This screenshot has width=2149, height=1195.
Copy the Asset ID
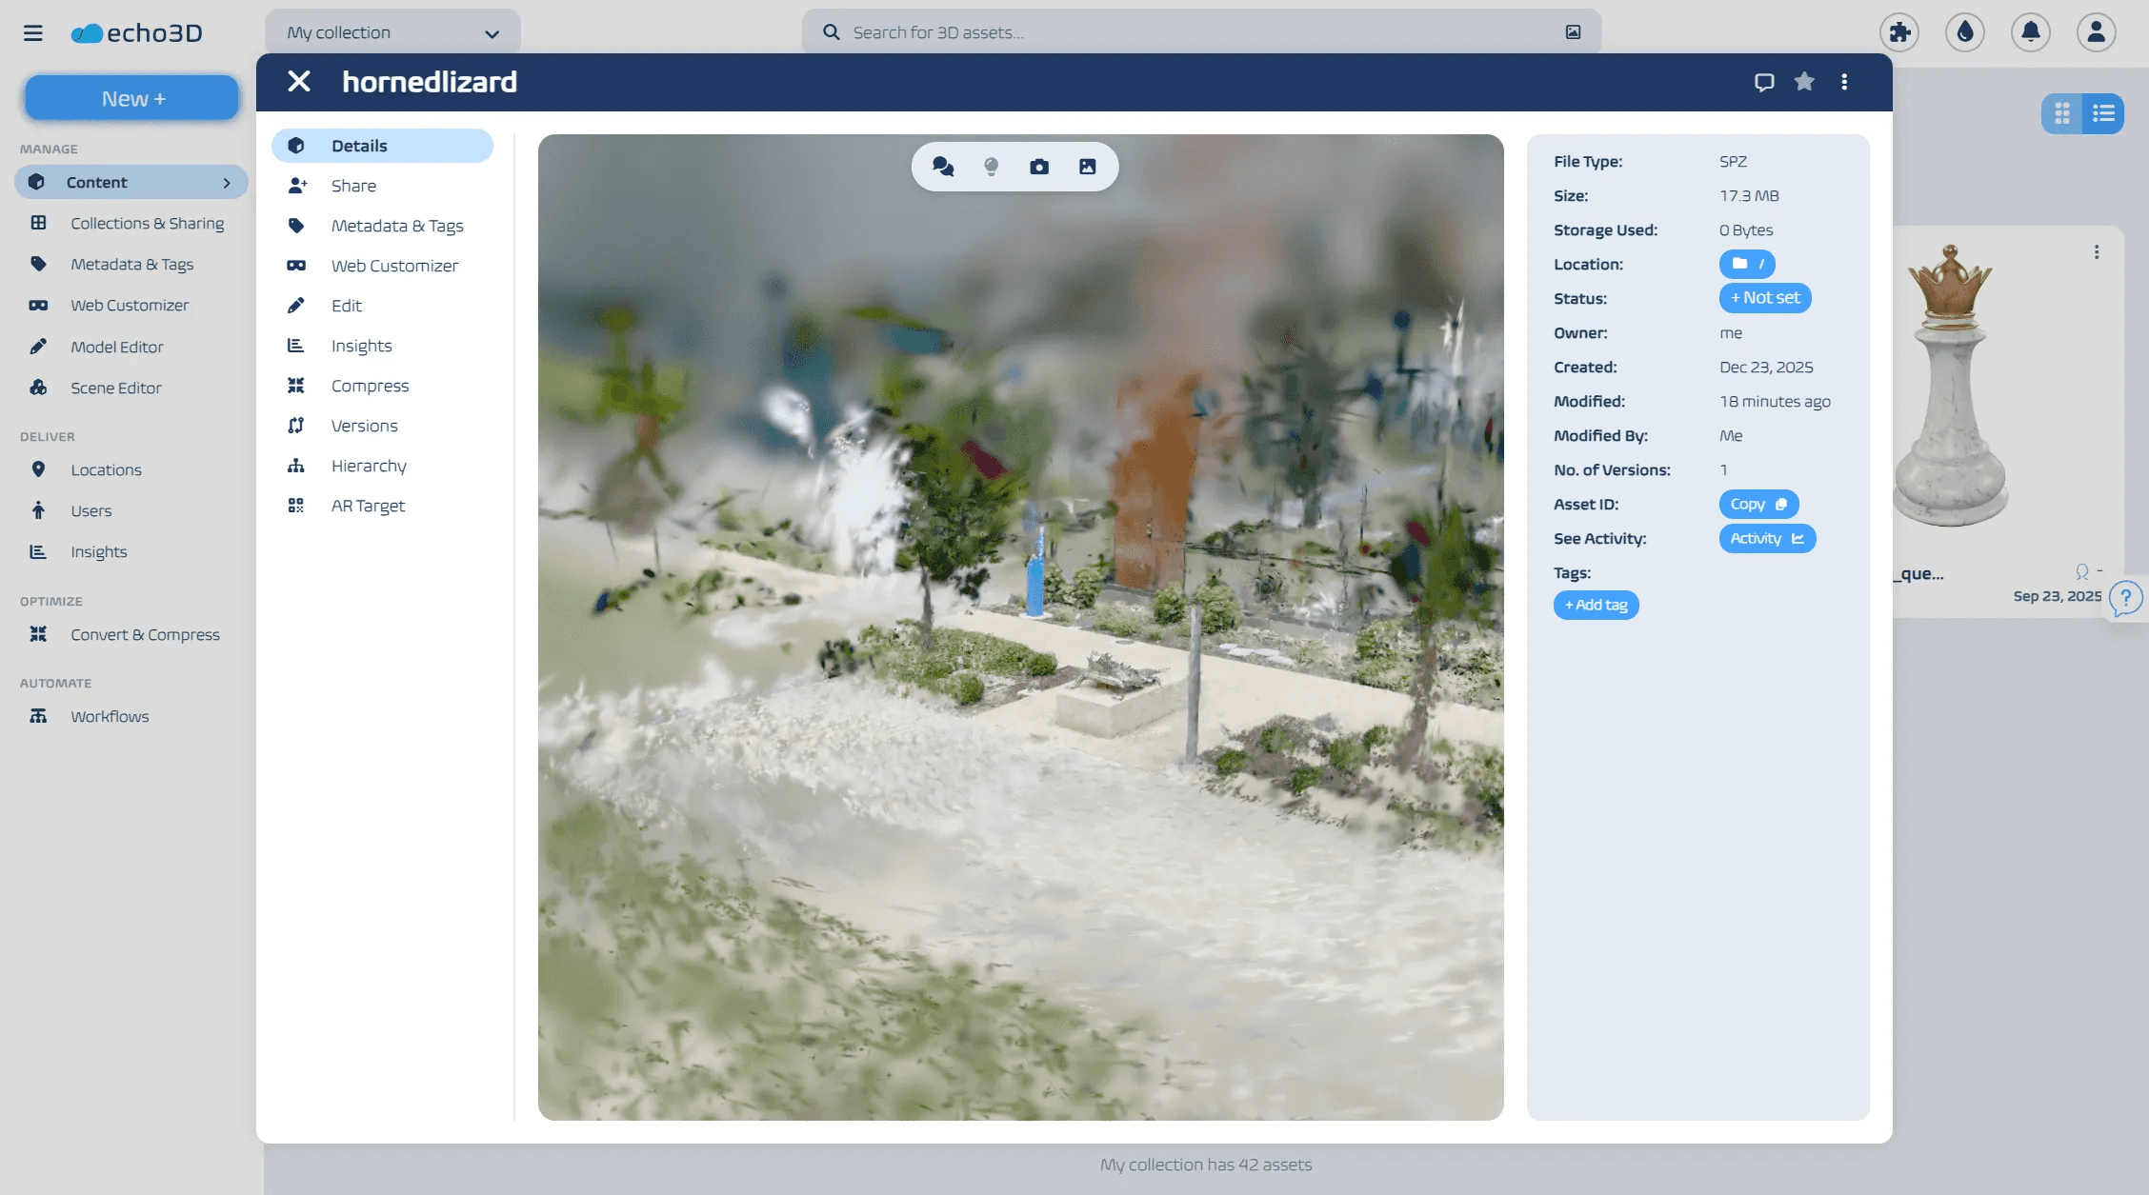1757,504
